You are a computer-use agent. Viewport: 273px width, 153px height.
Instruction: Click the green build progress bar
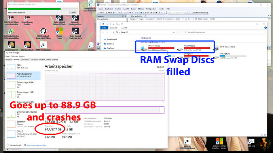pyautogui.click(x=34, y=9)
